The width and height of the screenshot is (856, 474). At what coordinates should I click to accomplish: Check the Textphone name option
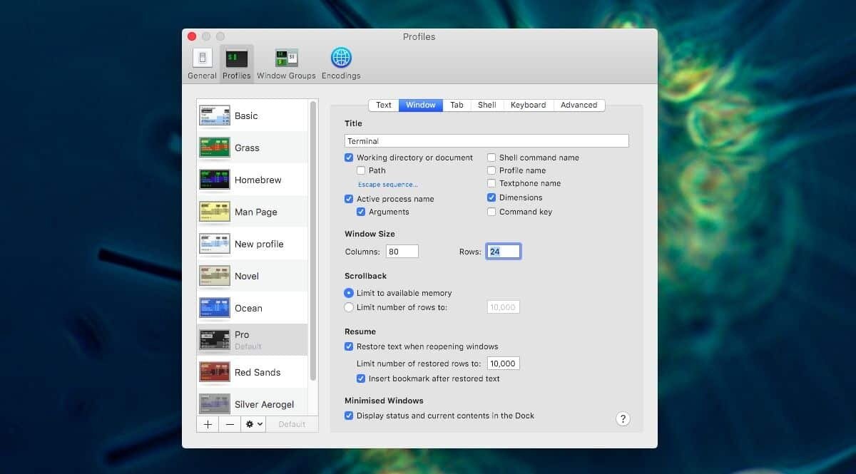tap(491, 183)
